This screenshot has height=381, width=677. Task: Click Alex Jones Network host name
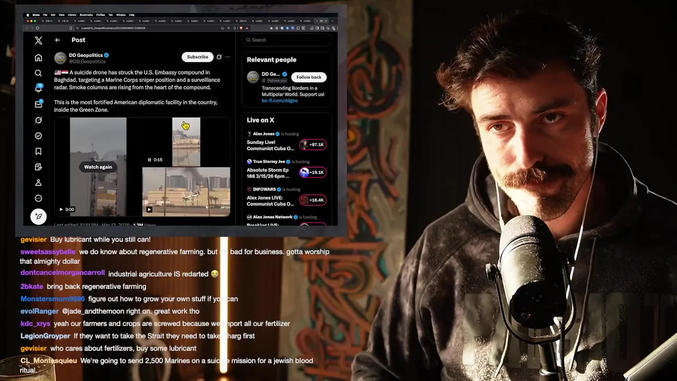click(272, 217)
